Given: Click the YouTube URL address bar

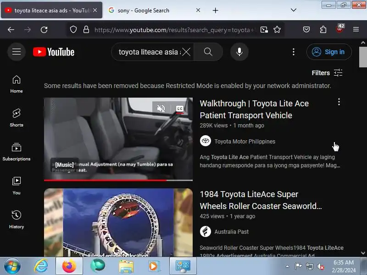Looking at the screenshot, I should click(174, 30).
